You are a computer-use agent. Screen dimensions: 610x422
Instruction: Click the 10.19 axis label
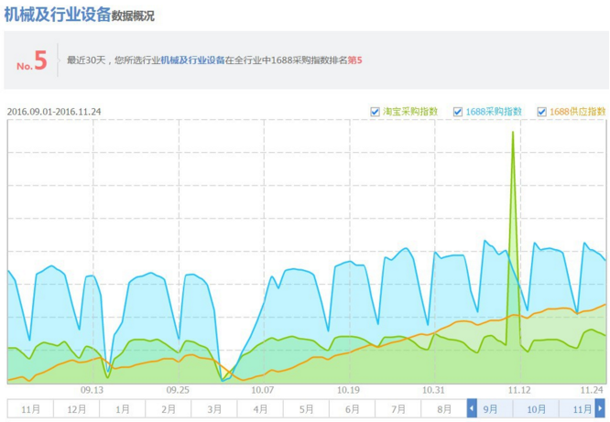348,390
